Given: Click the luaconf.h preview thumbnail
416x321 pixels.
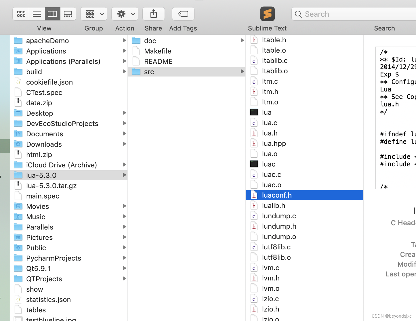Looking at the screenshot, I should tap(396, 118).
